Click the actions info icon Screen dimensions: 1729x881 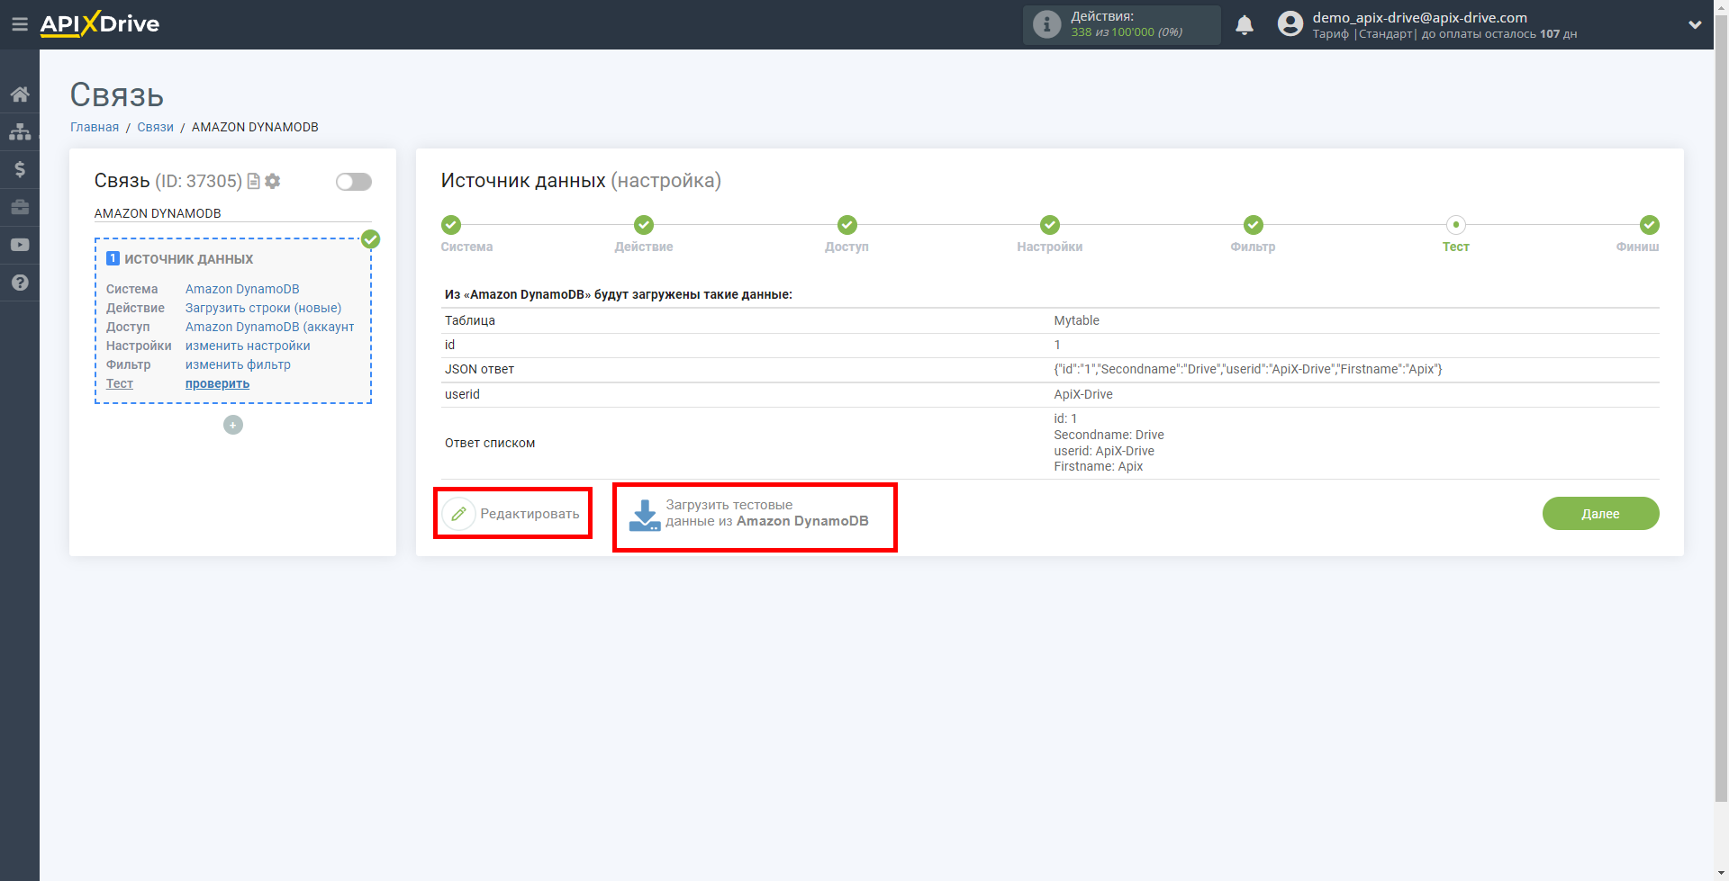click(1046, 24)
